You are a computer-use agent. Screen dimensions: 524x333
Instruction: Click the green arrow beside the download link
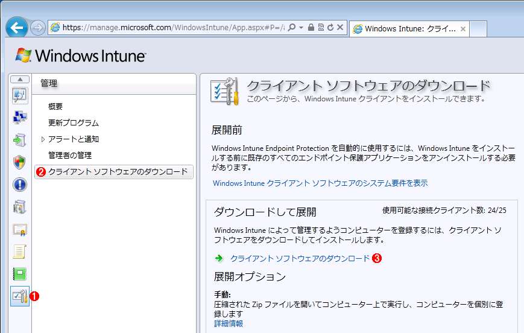pos(219,258)
